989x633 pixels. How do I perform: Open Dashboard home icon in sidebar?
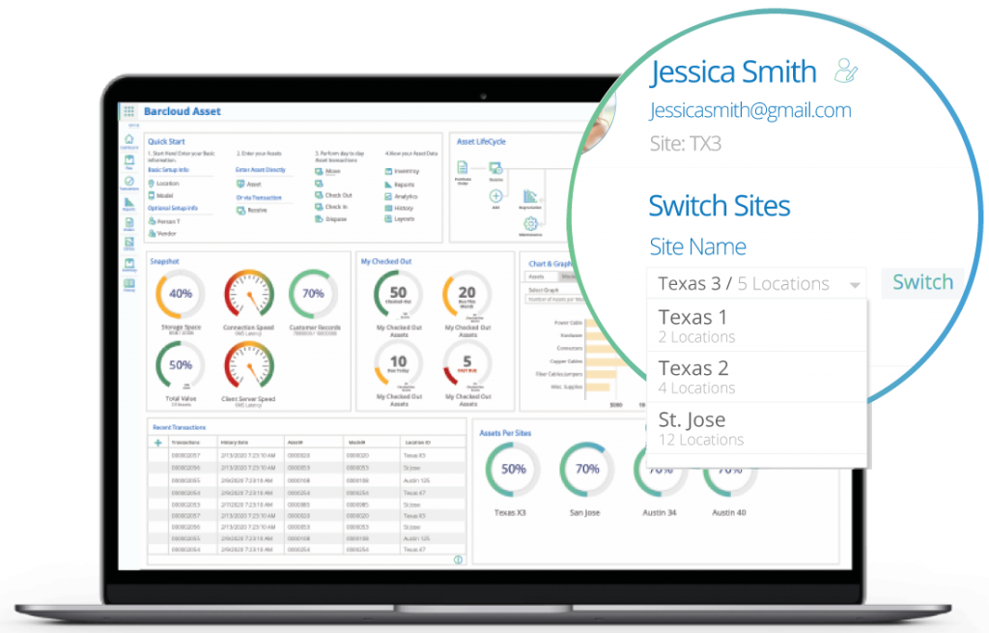click(129, 139)
